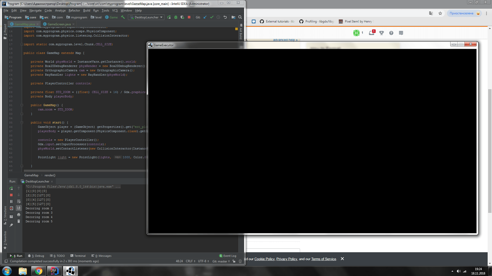Image resolution: width=492 pixels, height=276 pixels.
Task: Open the DesktopLauncher run configuration dropdown
Action: (147, 17)
